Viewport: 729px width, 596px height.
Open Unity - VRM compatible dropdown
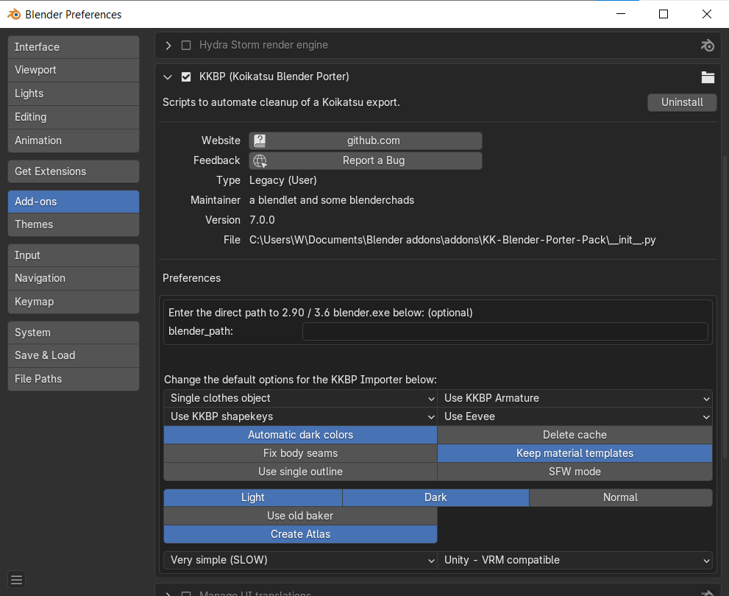point(575,560)
